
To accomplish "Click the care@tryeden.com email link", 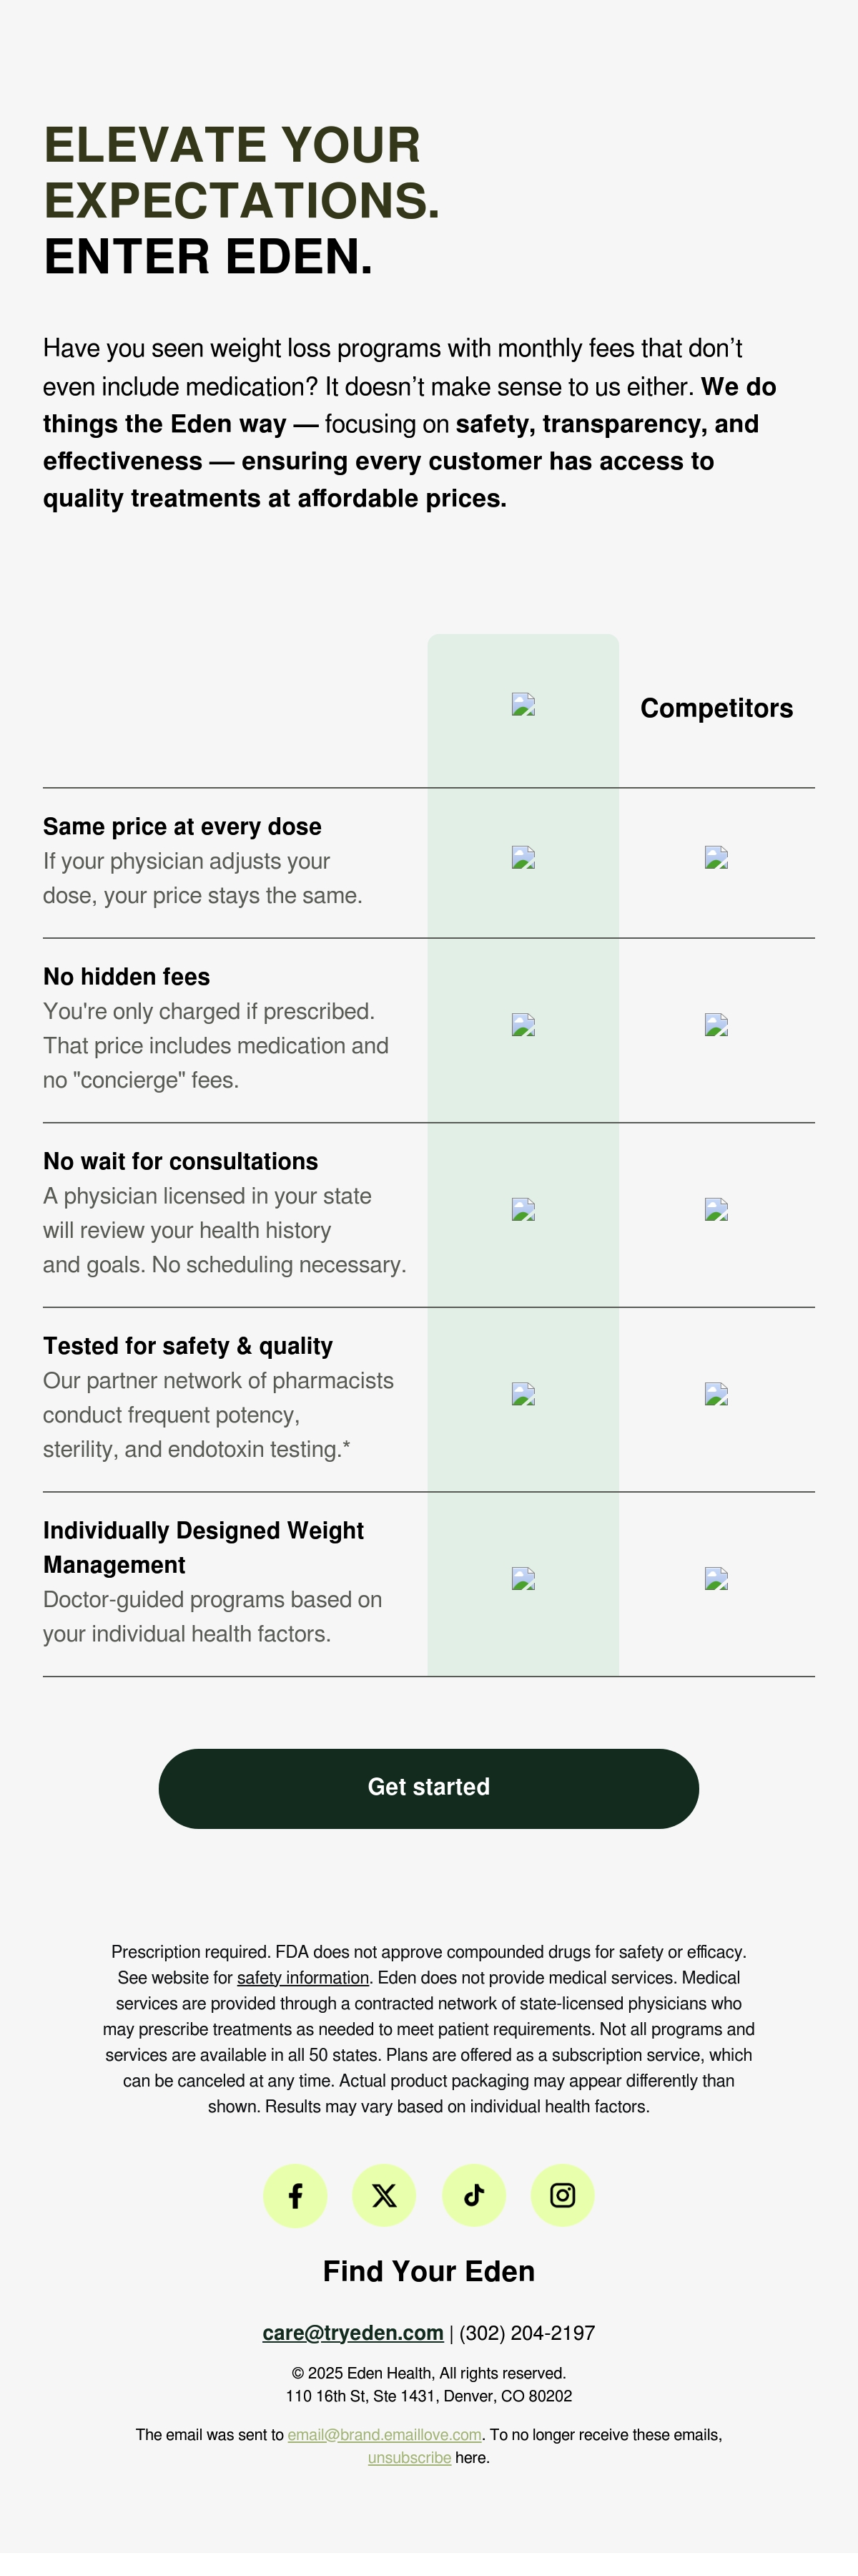I will point(352,2332).
